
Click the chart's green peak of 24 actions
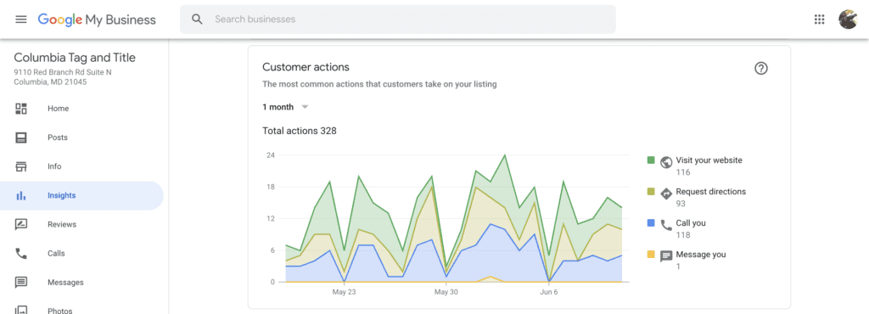505,155
